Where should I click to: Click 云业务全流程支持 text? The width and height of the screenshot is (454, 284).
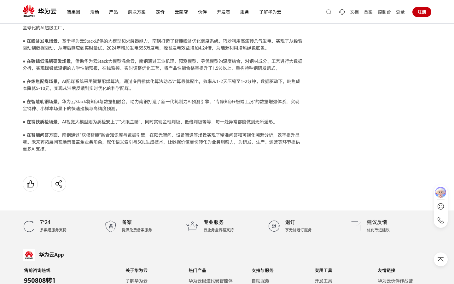tap(218, 230)
